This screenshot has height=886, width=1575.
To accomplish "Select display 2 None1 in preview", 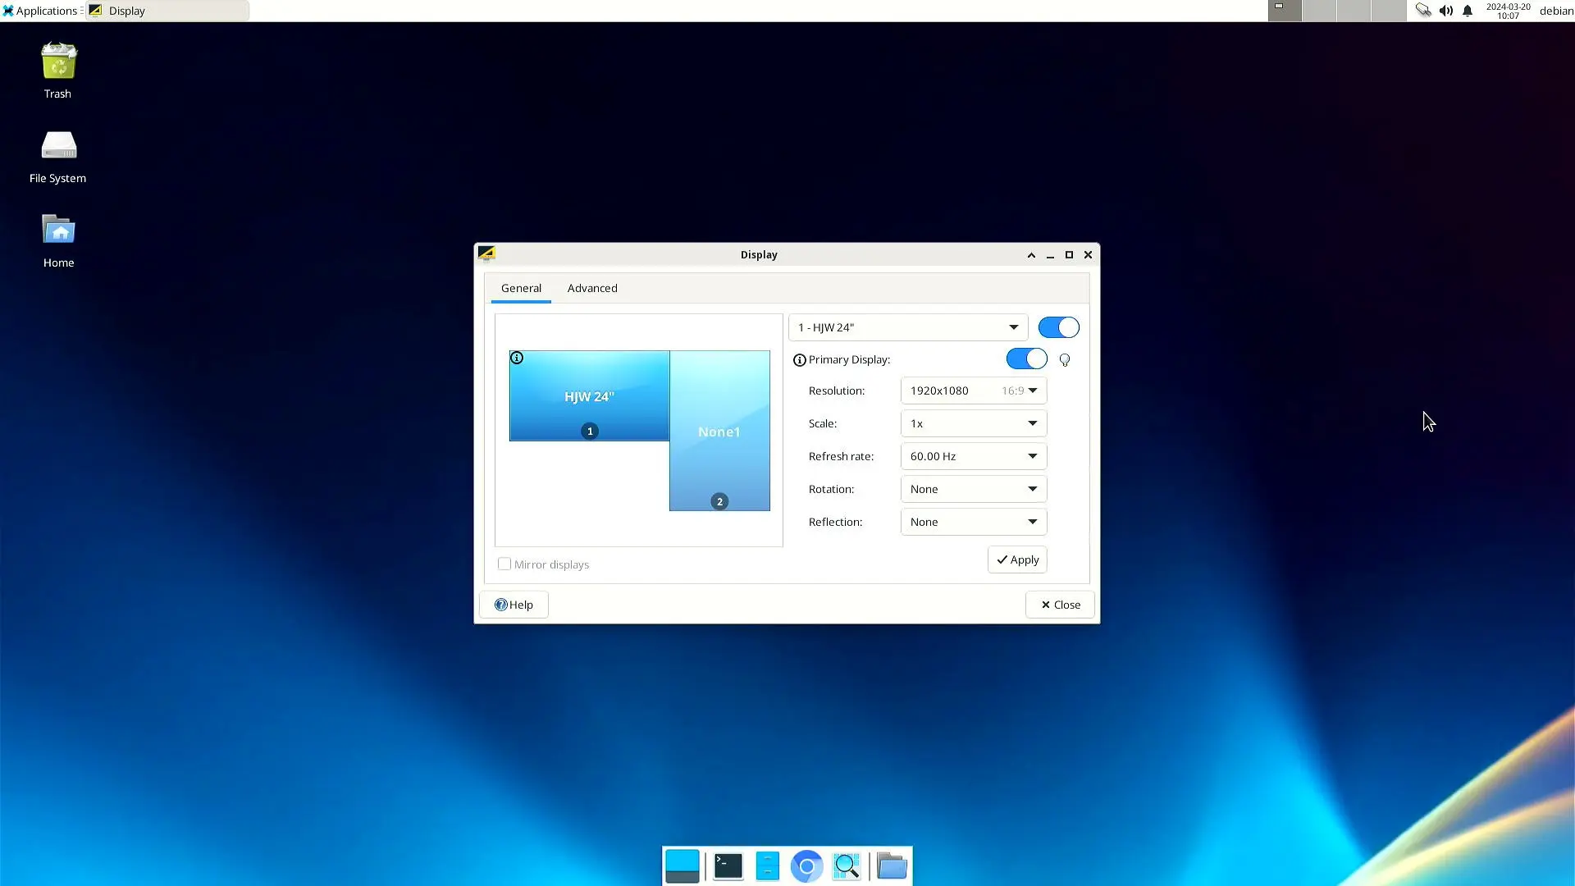I will 719,431.
